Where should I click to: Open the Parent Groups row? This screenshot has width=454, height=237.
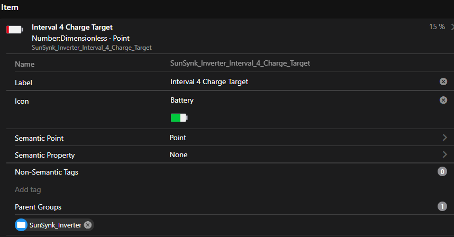pos(38,207)
